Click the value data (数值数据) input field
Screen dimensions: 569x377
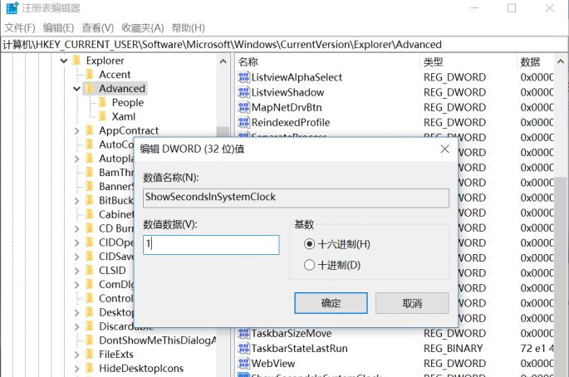211,245
